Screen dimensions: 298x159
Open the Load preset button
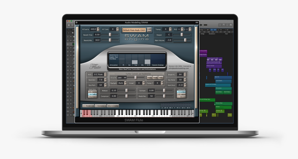[x=149, y=29]
